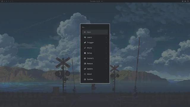Image resolution: width=190 pixels, height=107 pixels.
Task: Expand the Remove submenu chevron
Action: (x=106, y=64)
